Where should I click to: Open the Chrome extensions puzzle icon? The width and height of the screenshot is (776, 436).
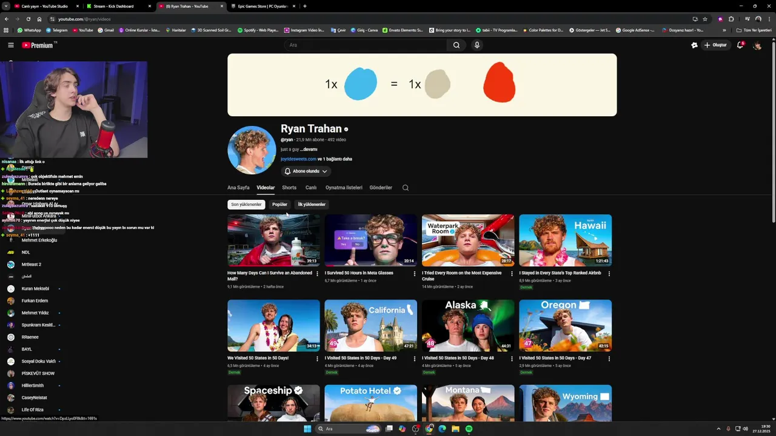(x=731, y=19)
